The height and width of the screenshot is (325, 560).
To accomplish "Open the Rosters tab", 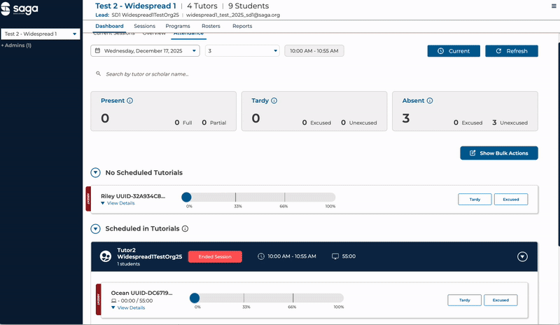I will [211, 26].
